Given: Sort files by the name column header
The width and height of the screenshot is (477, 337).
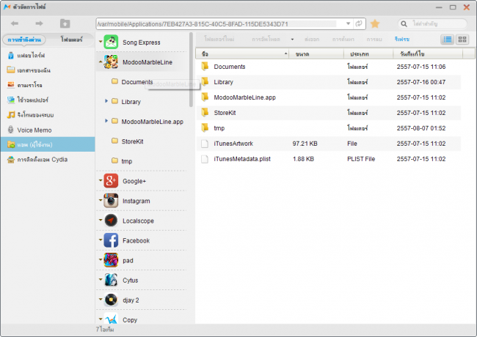Looking at the screenshot, I should [x=242, y=53].
